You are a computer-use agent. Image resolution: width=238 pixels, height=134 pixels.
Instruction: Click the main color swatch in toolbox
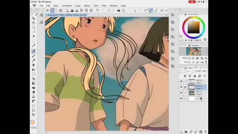coord(32,122)
